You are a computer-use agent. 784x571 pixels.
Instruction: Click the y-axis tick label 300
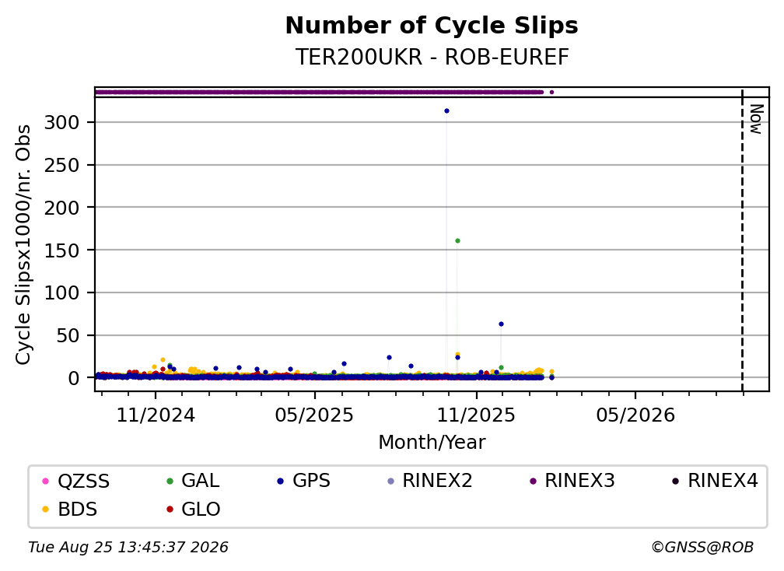pos(62,122)
